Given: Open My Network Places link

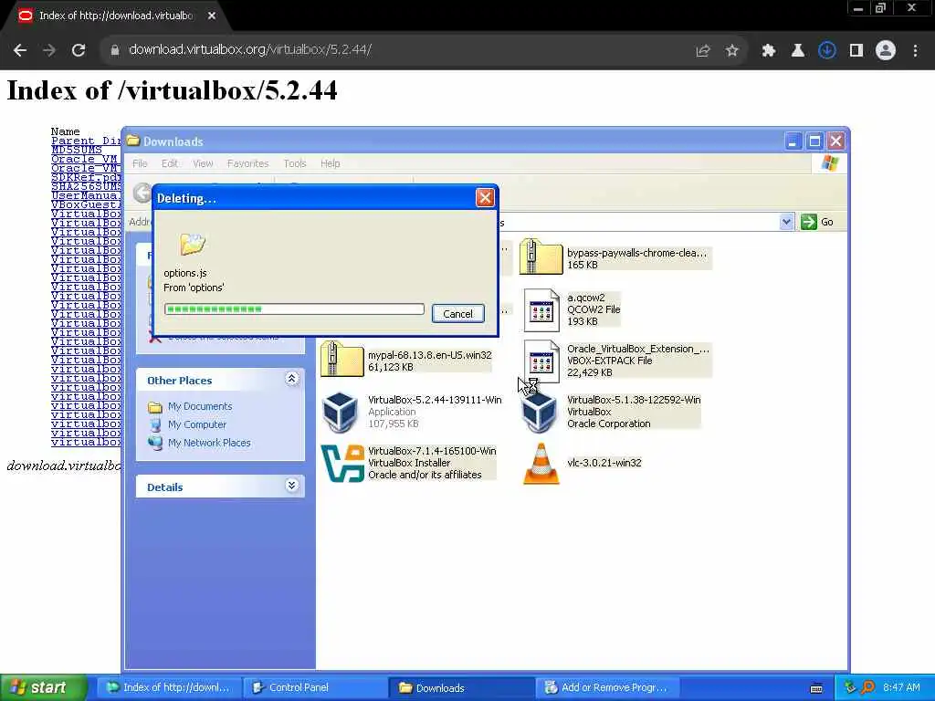Looking at the screenshot, I should click(x=209, y=443).
